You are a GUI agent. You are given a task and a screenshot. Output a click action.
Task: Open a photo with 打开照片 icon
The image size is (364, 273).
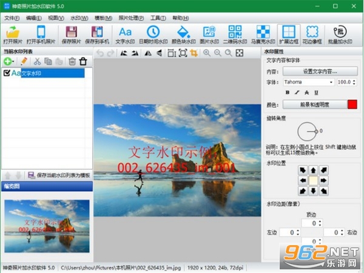[x=13, y=35]
